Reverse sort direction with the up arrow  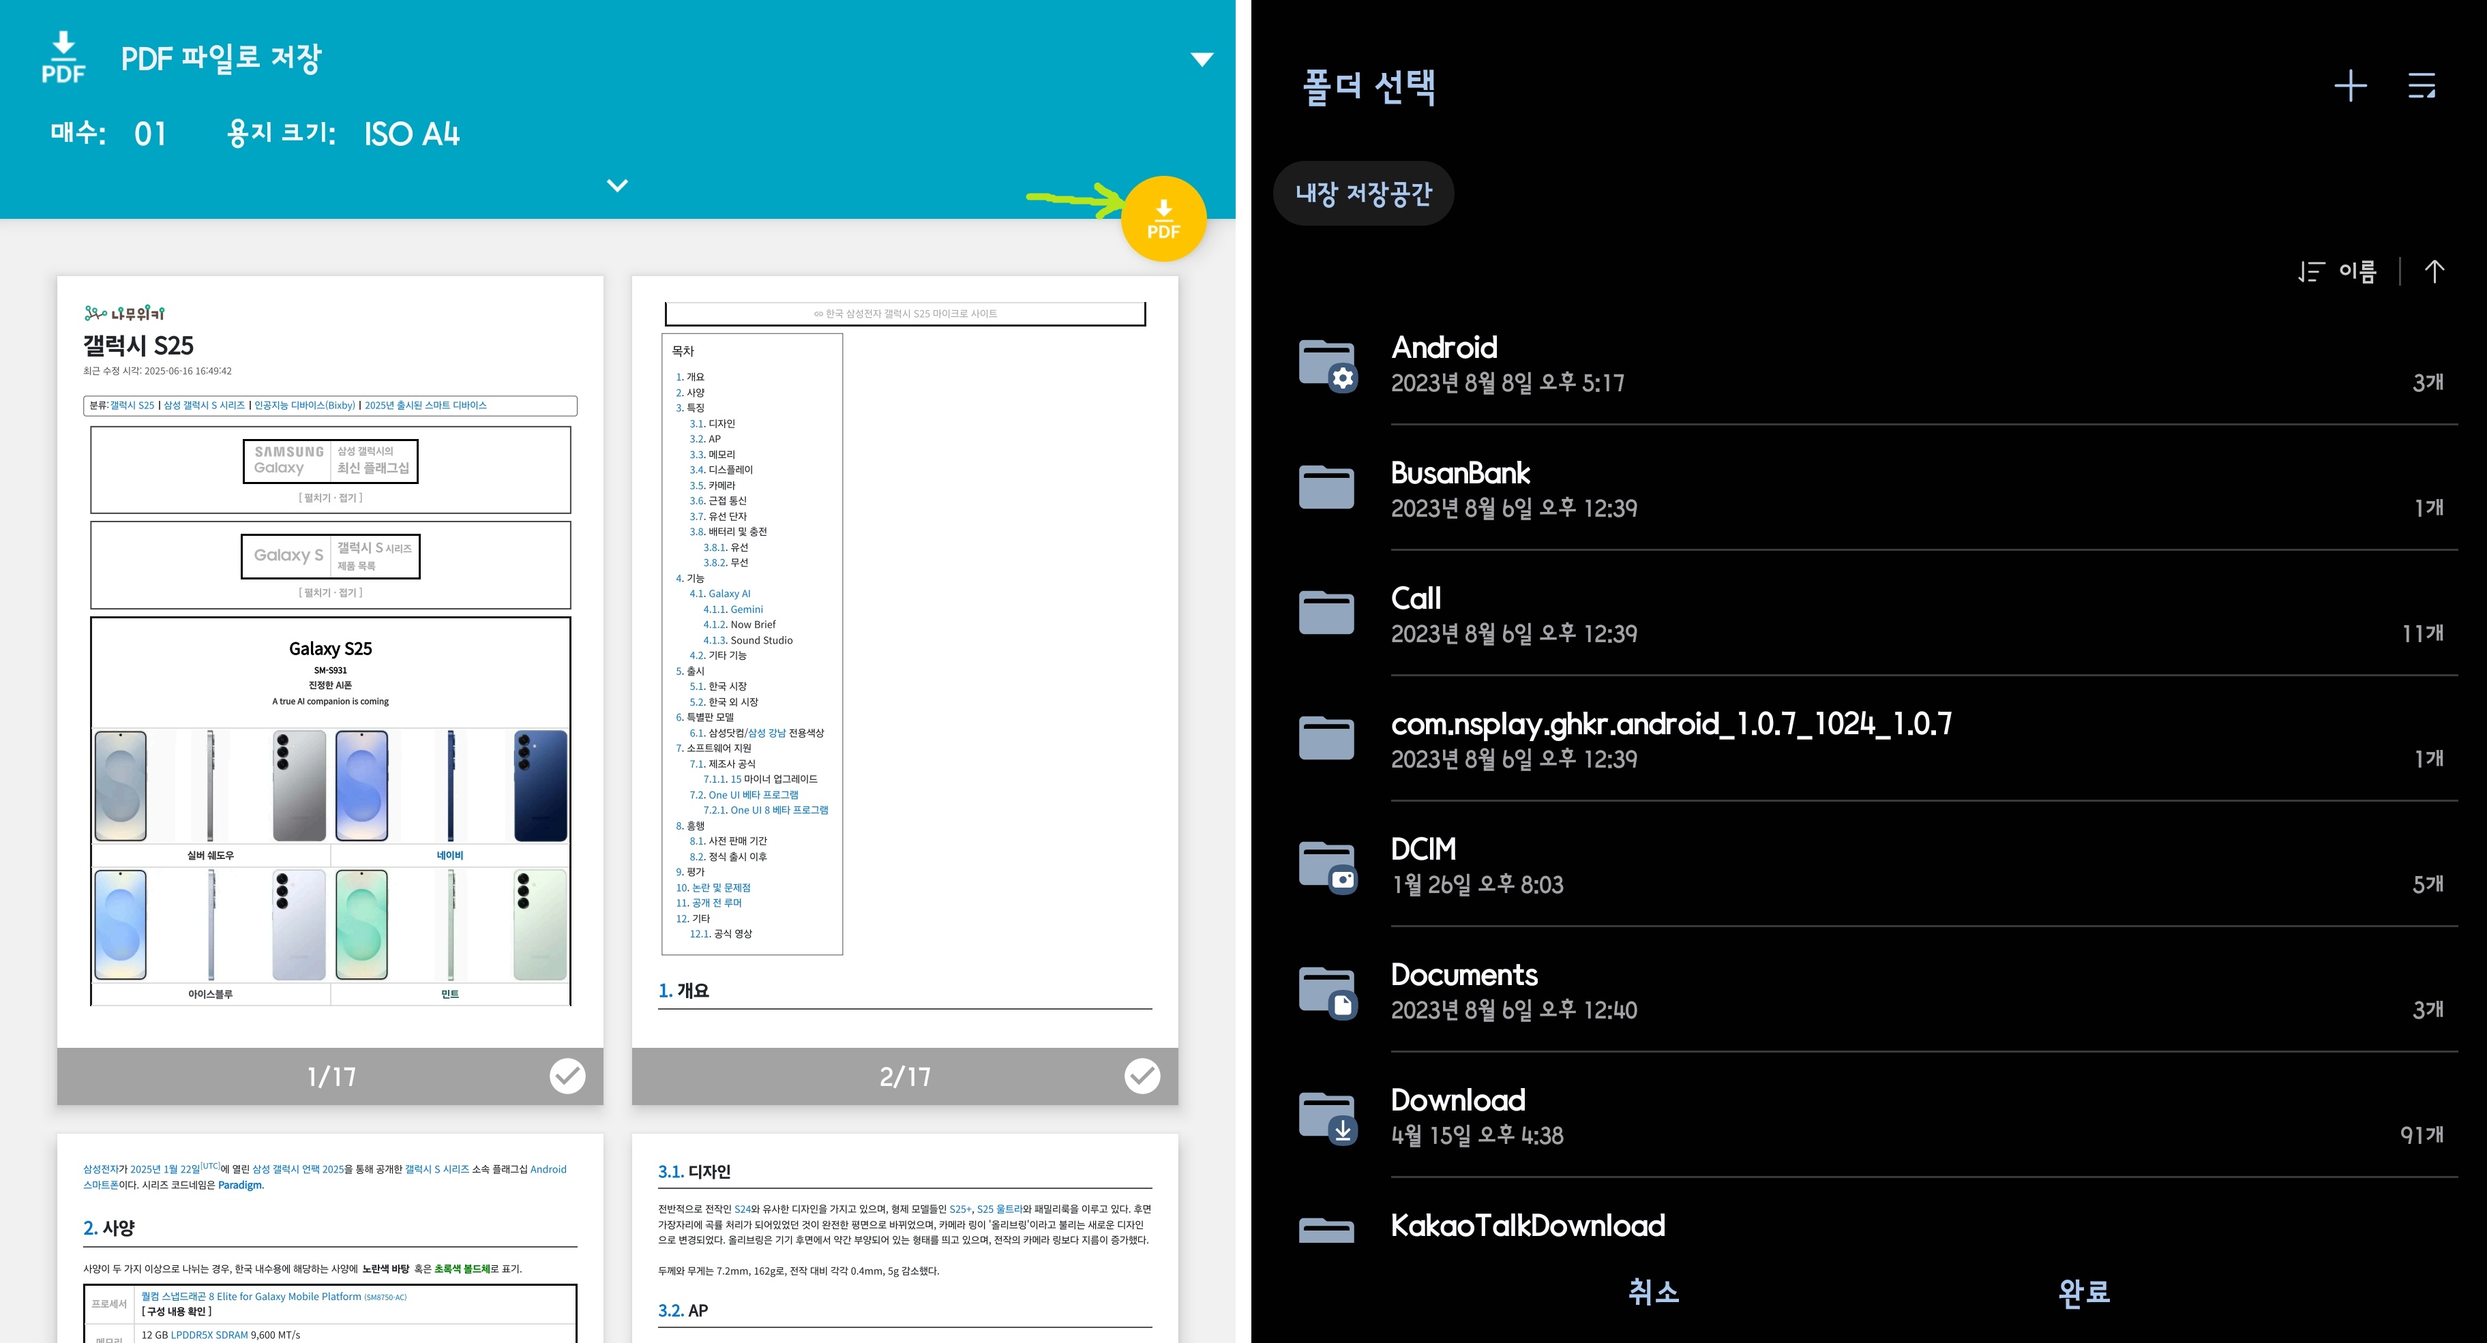pos(2434,272)
